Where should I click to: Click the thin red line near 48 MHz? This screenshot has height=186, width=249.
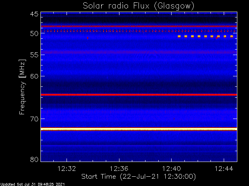click(x=139, y=26)
